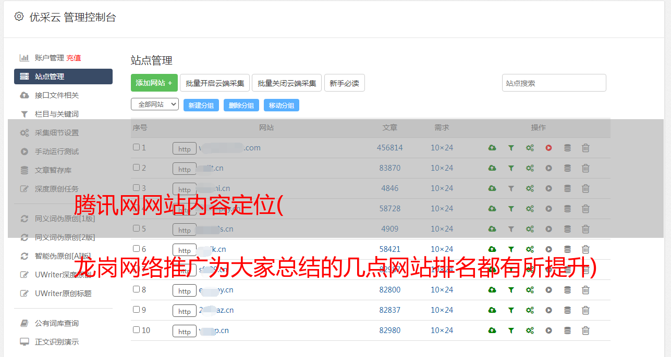Click the database icon in row 10
The width and height of the screenshot is (671, 357).
coord(567,330)
